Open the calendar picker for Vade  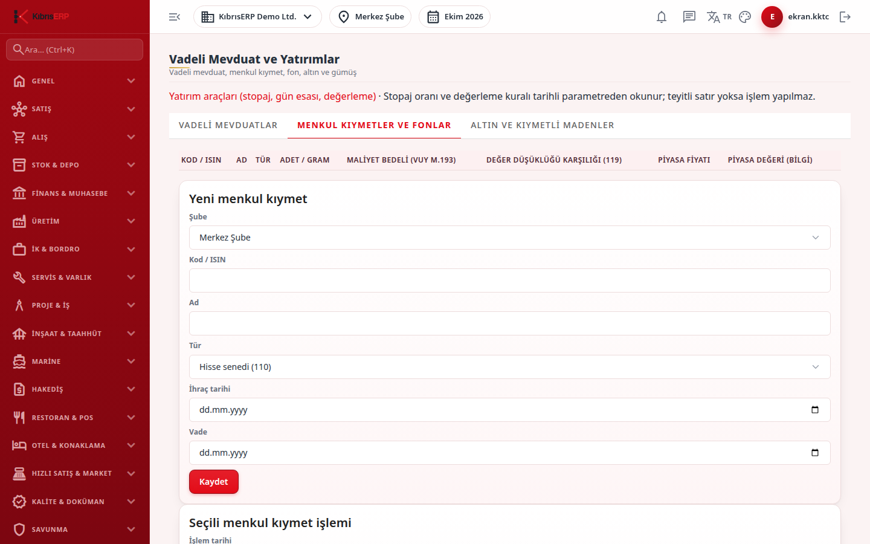814,453
